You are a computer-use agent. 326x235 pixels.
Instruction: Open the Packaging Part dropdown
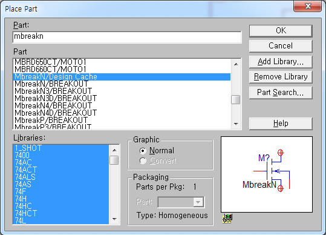point(198,202)
